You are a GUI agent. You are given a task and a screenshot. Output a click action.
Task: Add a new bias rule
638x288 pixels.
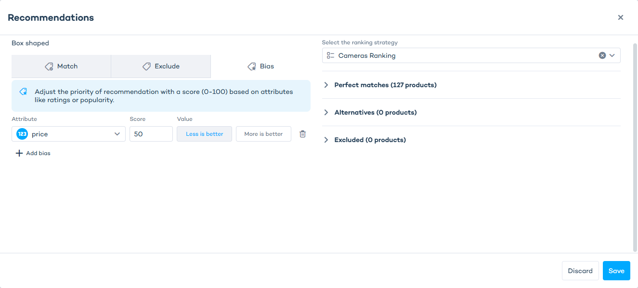33,153
